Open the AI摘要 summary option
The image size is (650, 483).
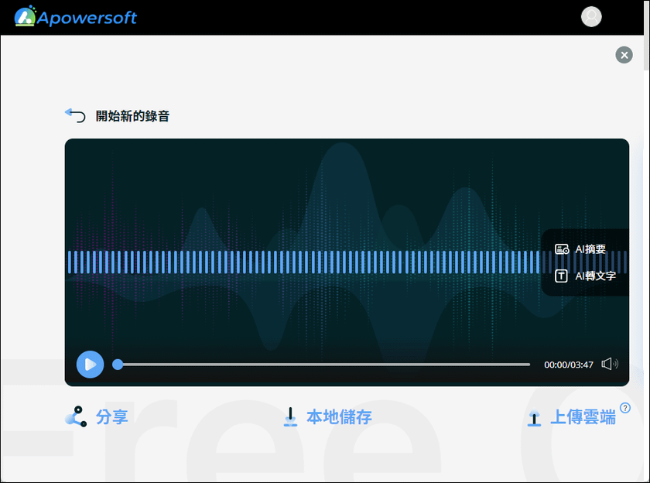(590, 249)
